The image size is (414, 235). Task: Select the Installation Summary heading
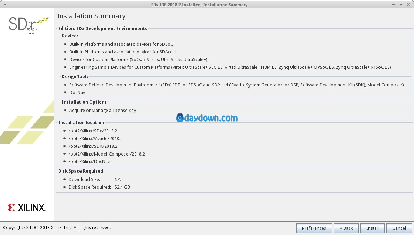(x=91, y=16)
